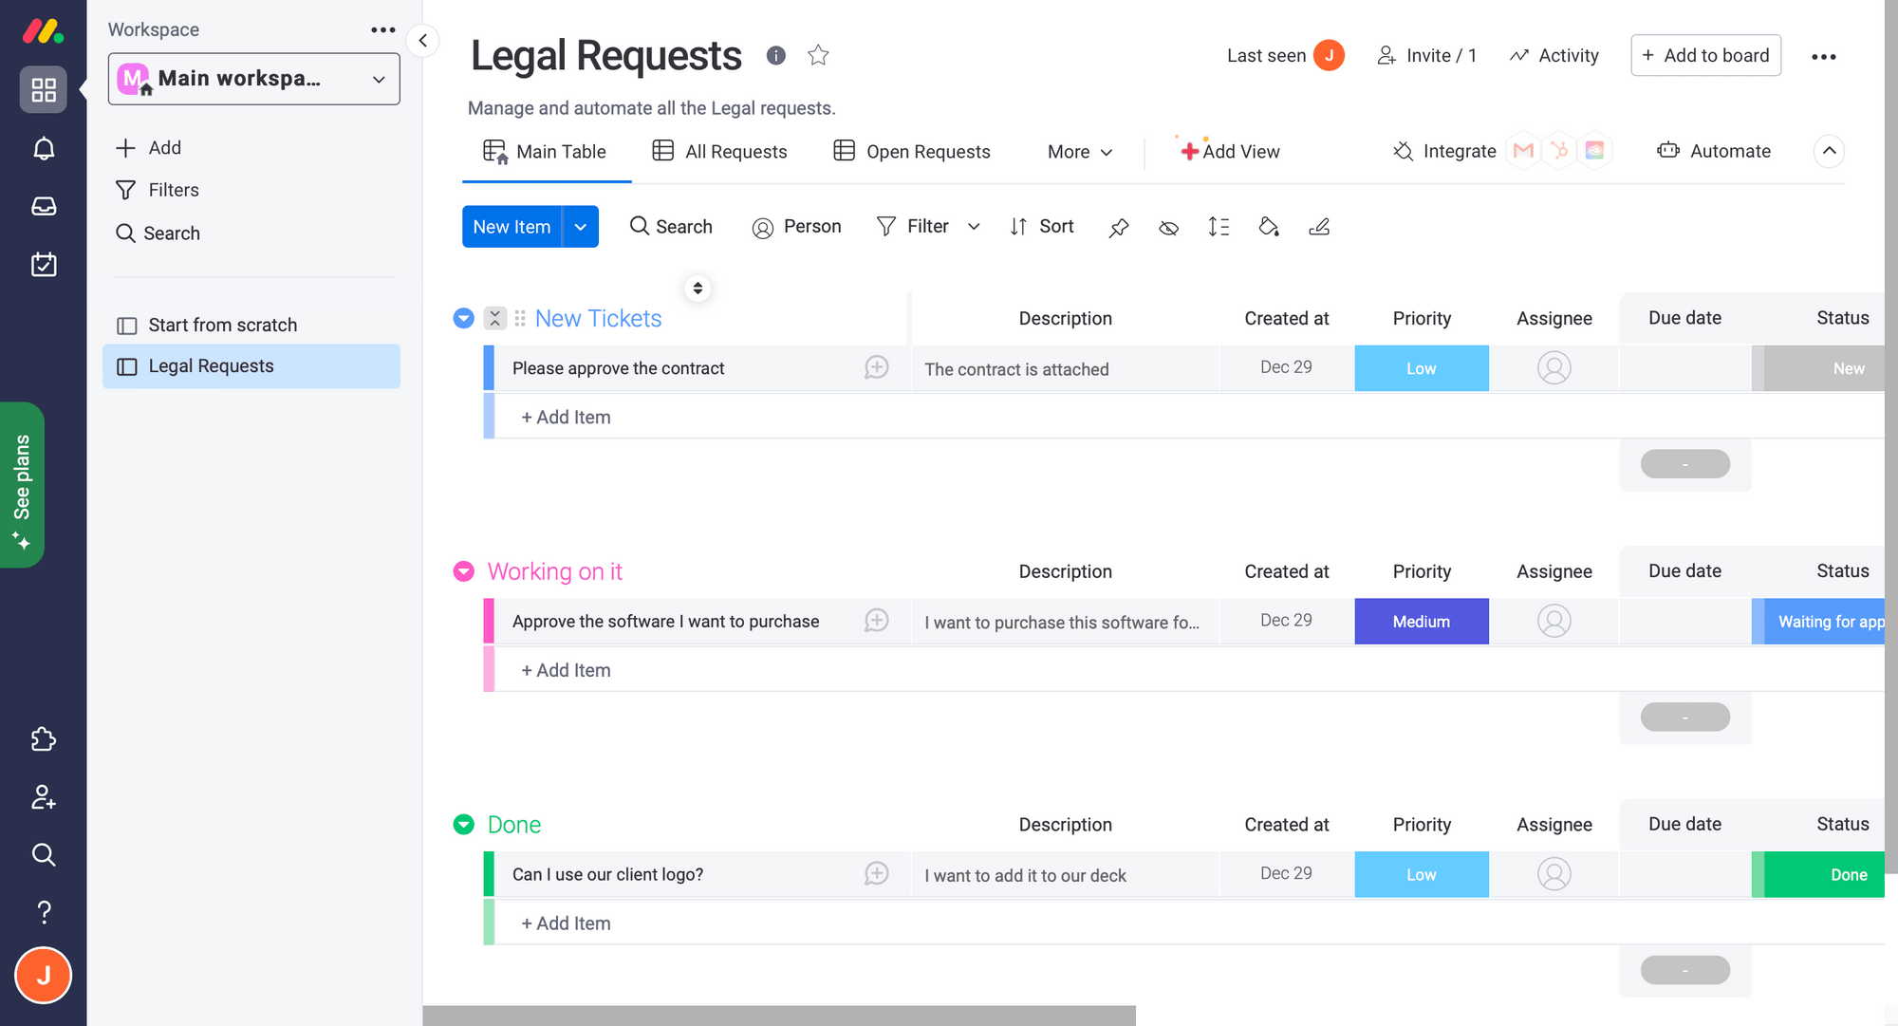Image resolution: width=1898 pixels, height=1026 pixels.
Task: Click the Search icon in toolbar
Action: (638, 226)
